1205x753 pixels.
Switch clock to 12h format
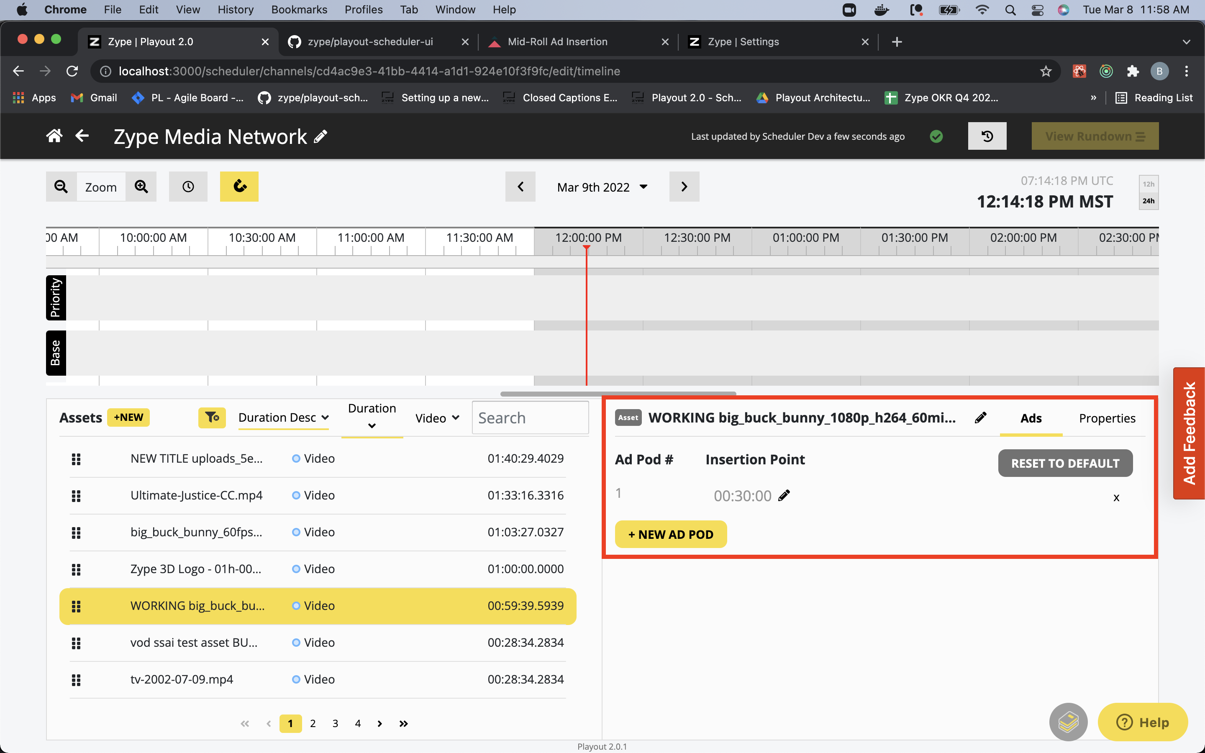(1148, 184)
